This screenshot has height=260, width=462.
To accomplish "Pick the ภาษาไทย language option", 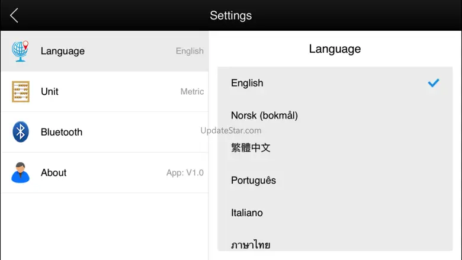I will 251,245.
